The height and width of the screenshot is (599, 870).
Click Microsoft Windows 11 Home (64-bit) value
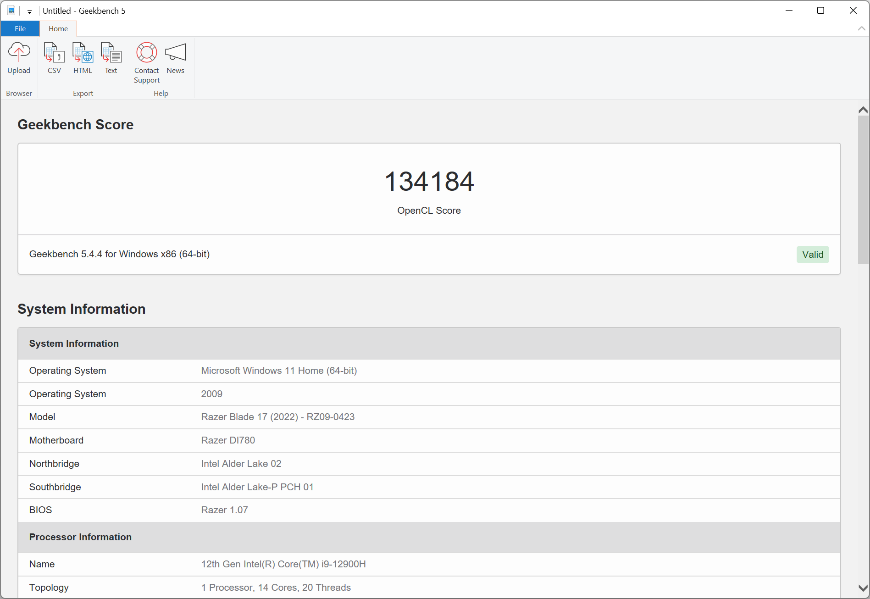click(x=279, y=371)
